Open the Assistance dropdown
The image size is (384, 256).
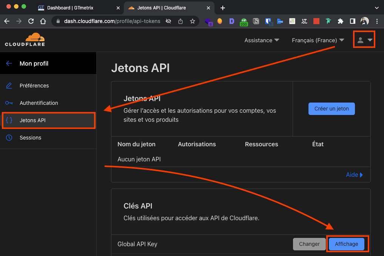[x=262, y=40]
